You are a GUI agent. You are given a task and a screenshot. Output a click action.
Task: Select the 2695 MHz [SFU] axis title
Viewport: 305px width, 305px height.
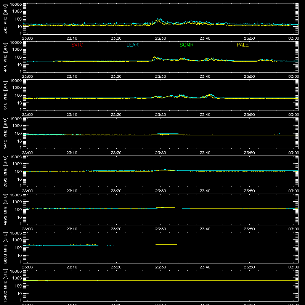(x=5, y=171)
